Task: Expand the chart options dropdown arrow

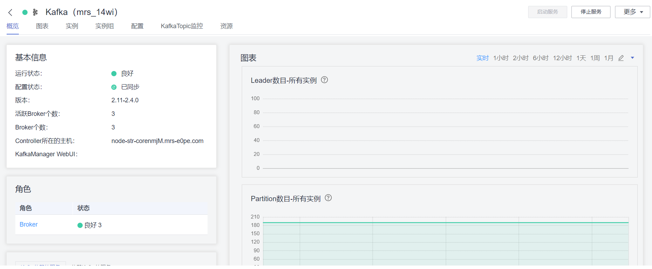Action: 632,58
